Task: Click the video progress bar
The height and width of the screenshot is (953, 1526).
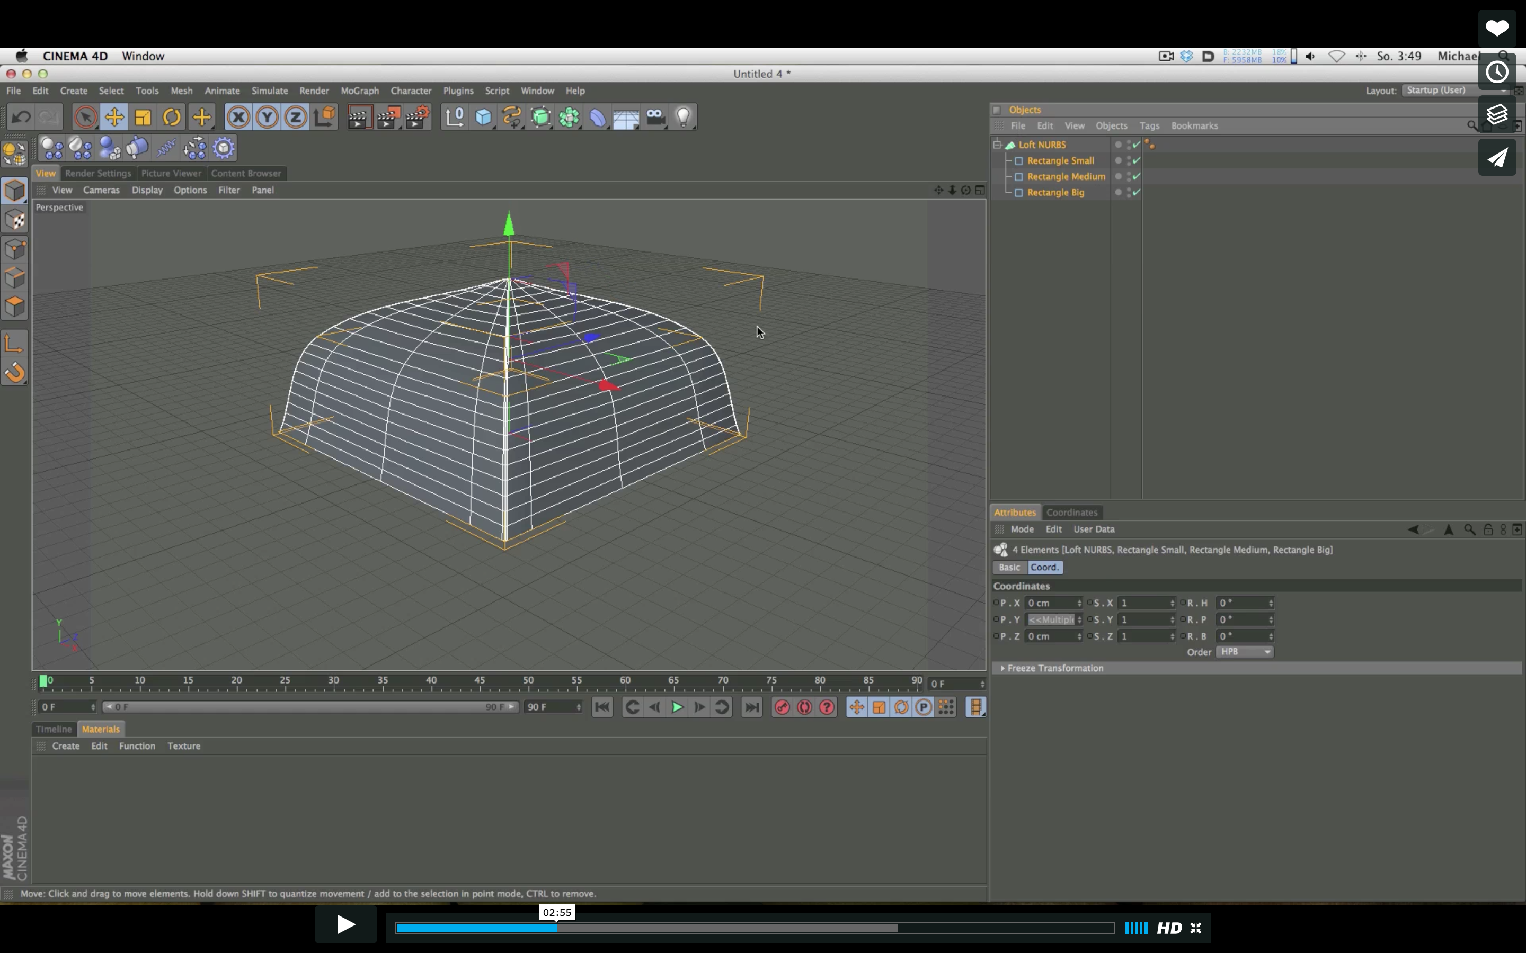Action: (x=754, y=928)
